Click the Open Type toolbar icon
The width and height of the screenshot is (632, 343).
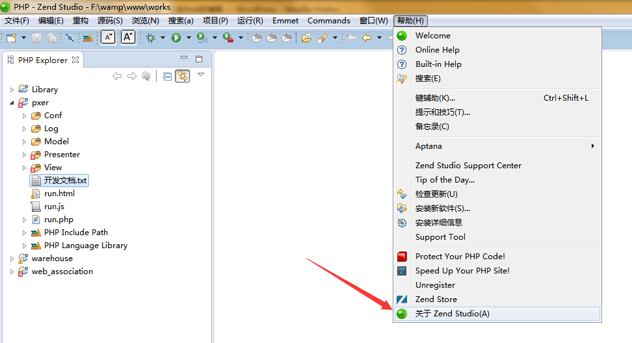coord(306,38)
